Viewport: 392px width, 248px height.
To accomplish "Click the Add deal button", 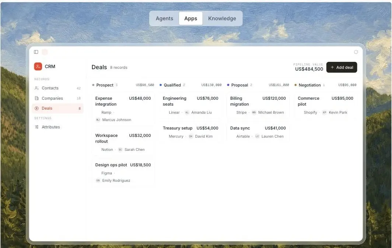I will pyautogui.click(x=342, y=67).
